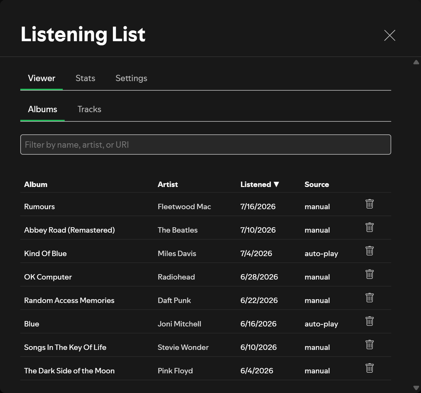Click the Stevie Wonder artist cell
The image size is (421, 393).
[x=183, y=347]
